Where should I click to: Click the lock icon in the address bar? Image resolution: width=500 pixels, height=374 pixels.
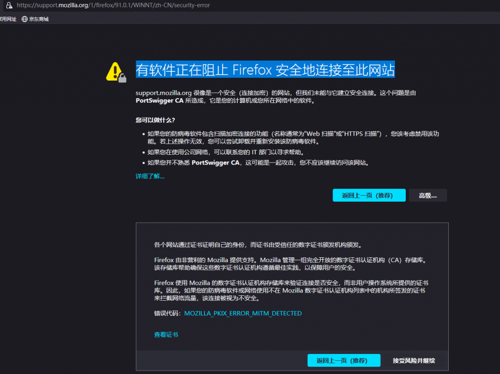pos(9,5)
